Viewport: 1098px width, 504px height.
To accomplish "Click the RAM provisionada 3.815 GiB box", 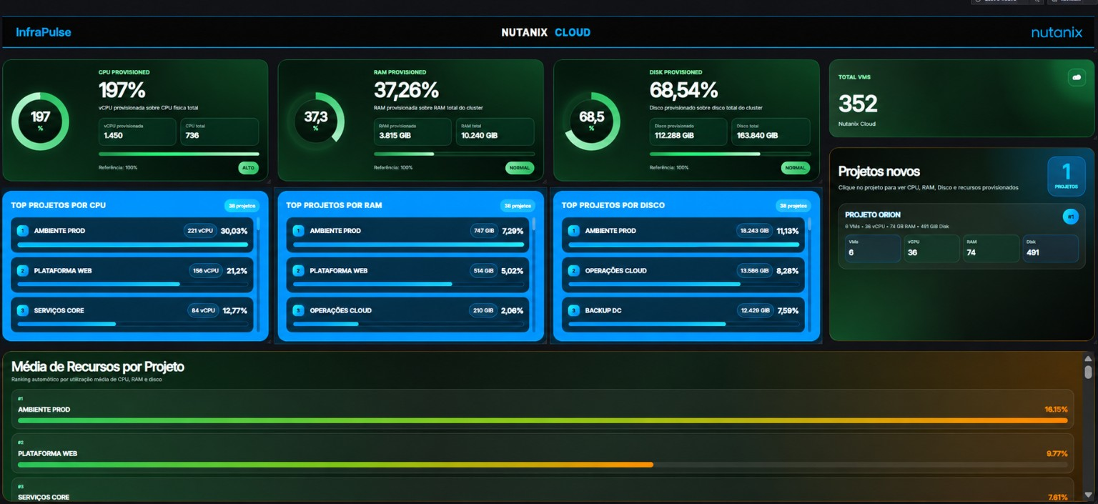I will pyautogui.click(x=412, y=132).
